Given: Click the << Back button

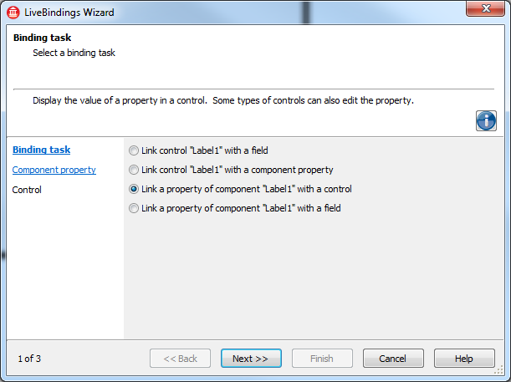Looking at the screenshot, I should pyautogui.click(x=180, y=359).
